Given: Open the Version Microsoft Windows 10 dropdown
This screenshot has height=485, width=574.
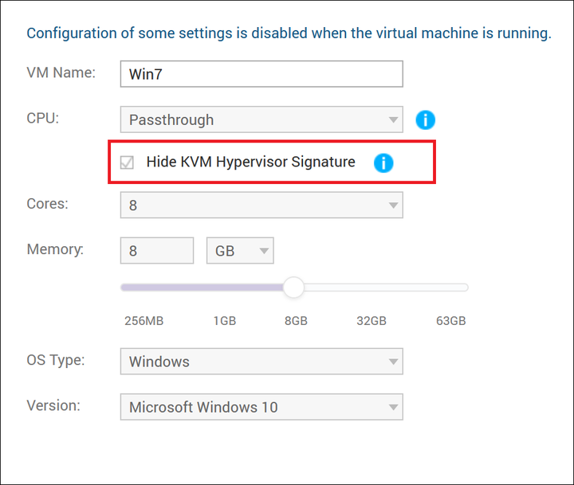Looking at the screenshot, I should [x=261, y=407].
